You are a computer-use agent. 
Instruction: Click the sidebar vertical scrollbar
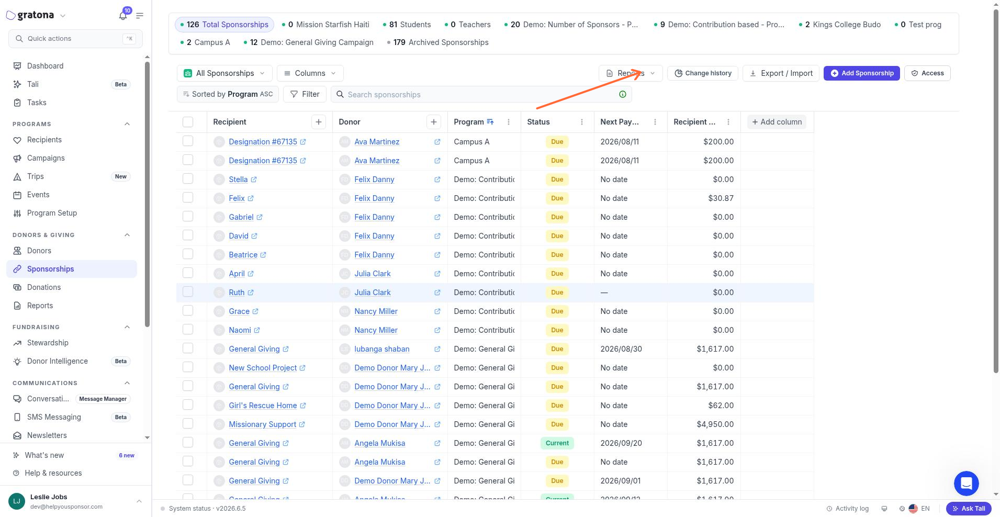(x=147, y=194)
